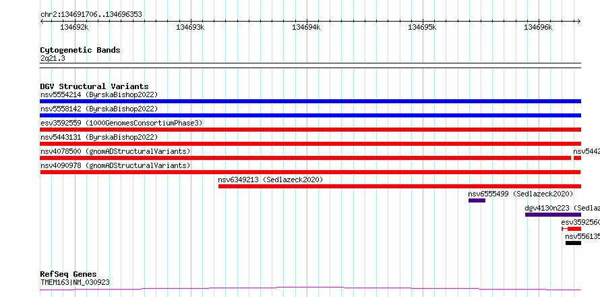The width and height of the screenshot is (600, 297).
Task: Open variant label nsv5554214 (ByrskaBishop2022)
Action: coord(99,94)
